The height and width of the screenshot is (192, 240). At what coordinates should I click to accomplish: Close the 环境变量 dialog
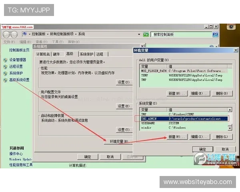click(236, 50)
